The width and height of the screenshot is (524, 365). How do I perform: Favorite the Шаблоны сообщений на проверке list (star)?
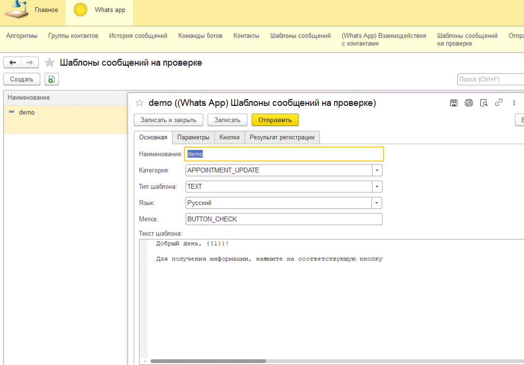(x=49, y=63)
